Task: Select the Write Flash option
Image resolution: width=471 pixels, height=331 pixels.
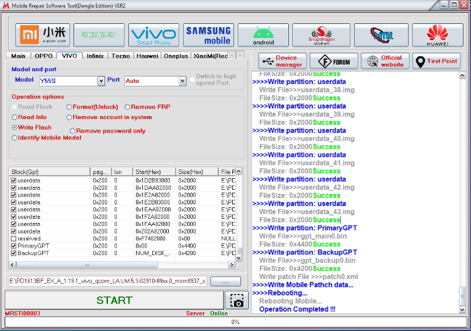Action: pos(32,127)
